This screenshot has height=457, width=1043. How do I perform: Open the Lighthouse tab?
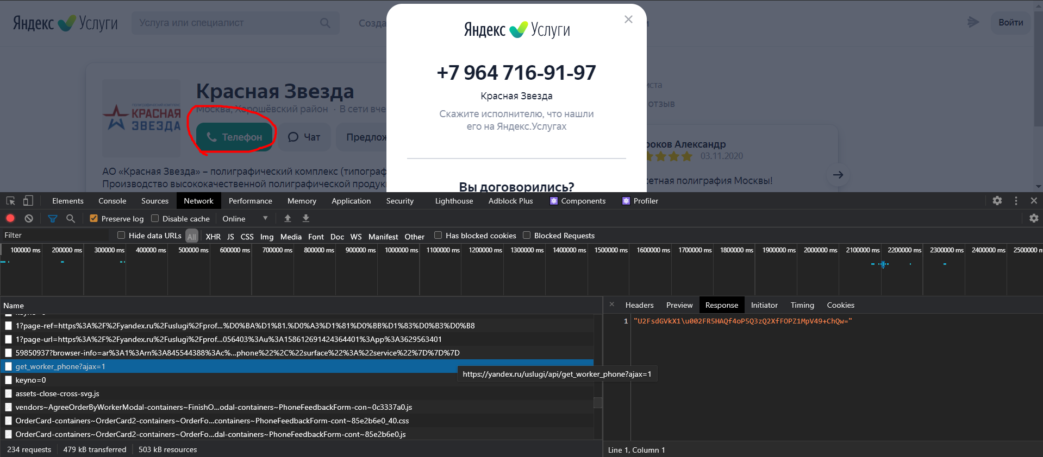coord(454,201)
